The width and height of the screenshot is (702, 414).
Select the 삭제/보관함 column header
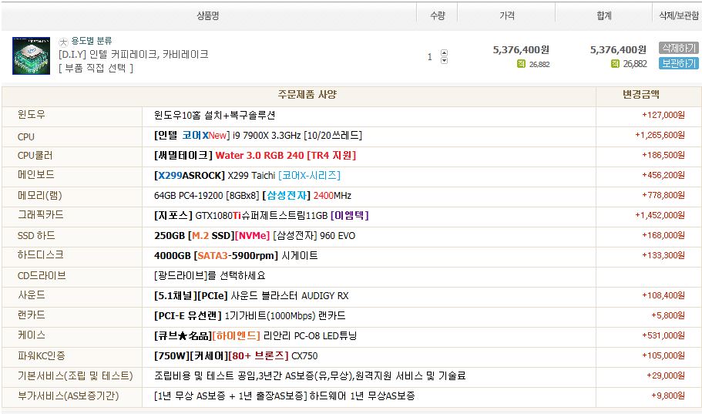(x=678, y=16)
